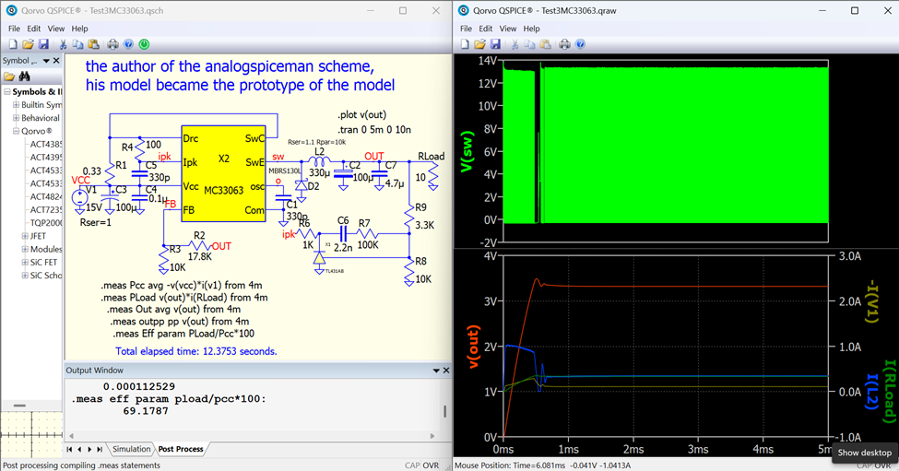Click Save icon in schematic toolbar
The image size is (899, 471).
point(43,44)
